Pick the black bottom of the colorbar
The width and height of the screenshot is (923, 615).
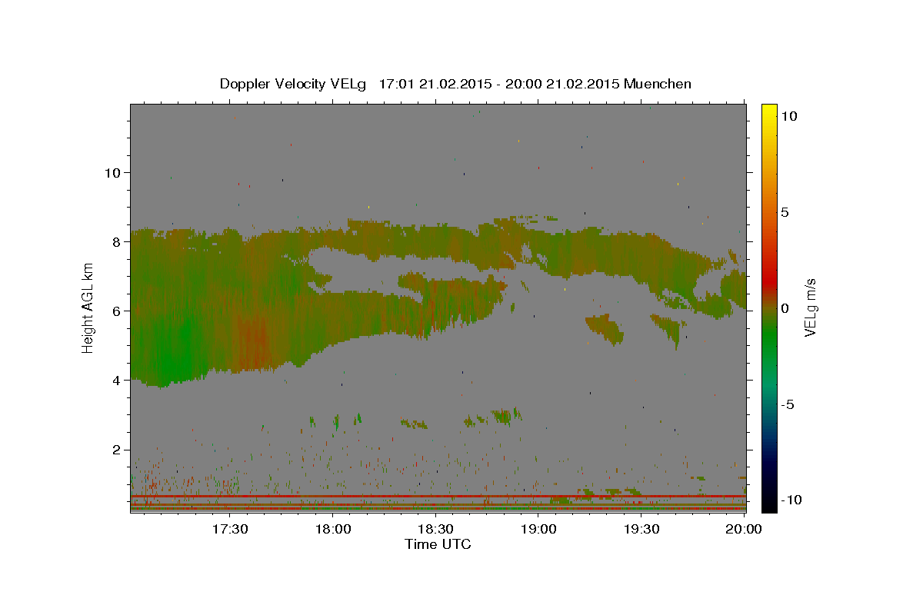[768, 504]
